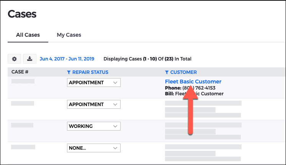This screenshot has width=286, height=165.
Task: Open the APPOINTMENT status dropdown in second row
Action: (x=94, y=104)
